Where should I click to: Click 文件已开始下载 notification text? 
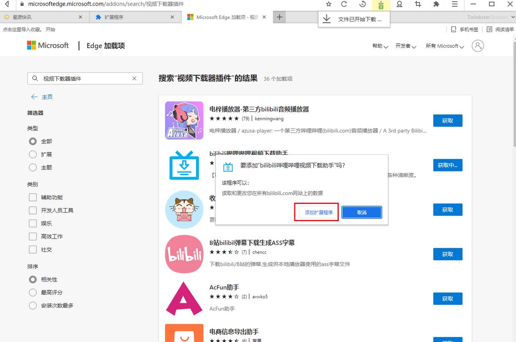360,19
